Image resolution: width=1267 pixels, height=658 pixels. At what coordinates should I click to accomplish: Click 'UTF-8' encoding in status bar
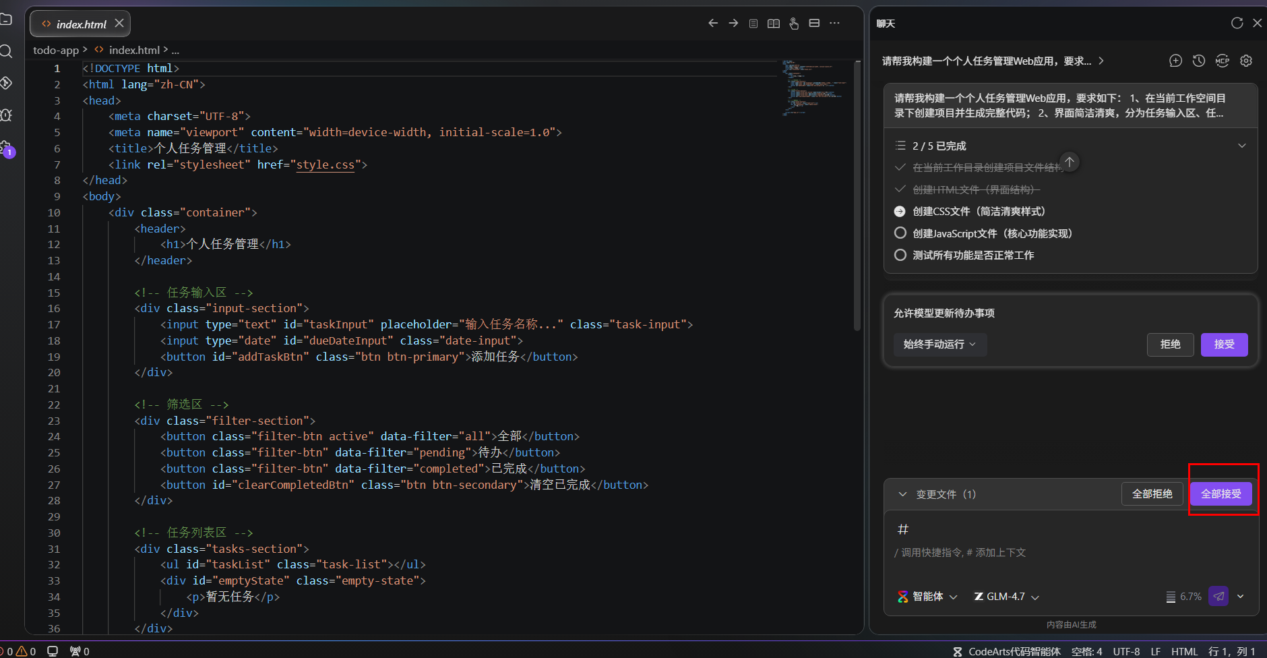pos(1126,651)
